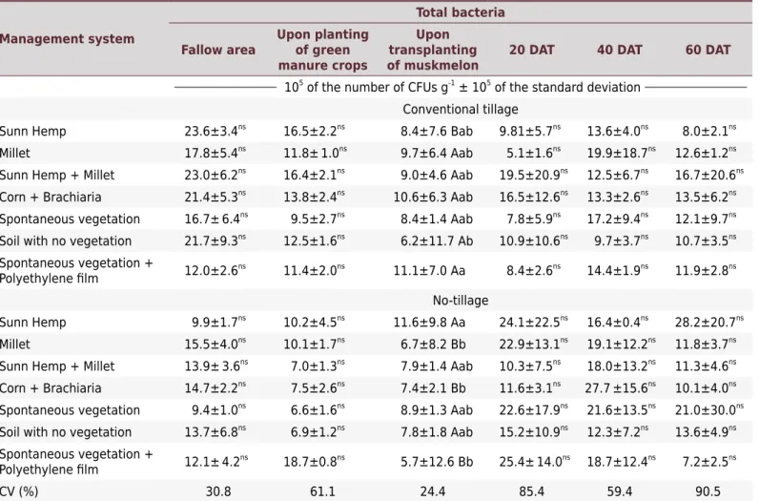Viewport: 759px width, 501px height.
Task: Click the CV value "85.4"
Action: [531, 491]
